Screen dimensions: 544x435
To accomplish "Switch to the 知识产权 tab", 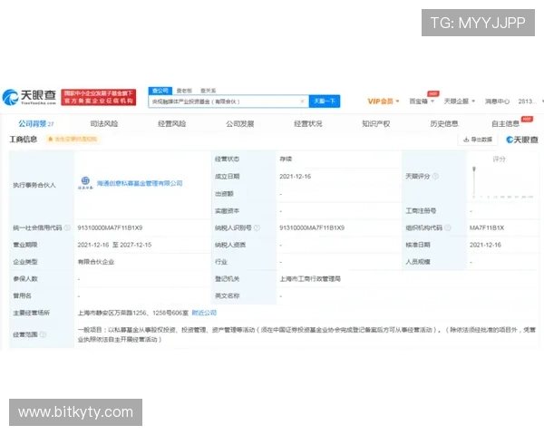I will click(375, 124).
